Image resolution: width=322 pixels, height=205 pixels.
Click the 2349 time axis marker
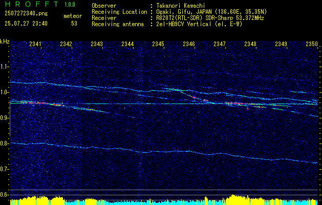pyautogui.click(x=281, y=44)
